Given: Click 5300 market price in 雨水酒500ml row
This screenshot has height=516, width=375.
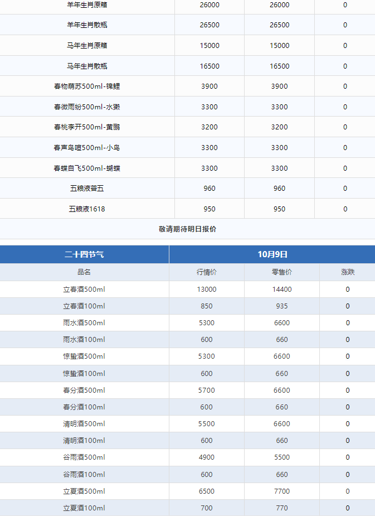Looking at the screenshot, I should tap(207, 323).
